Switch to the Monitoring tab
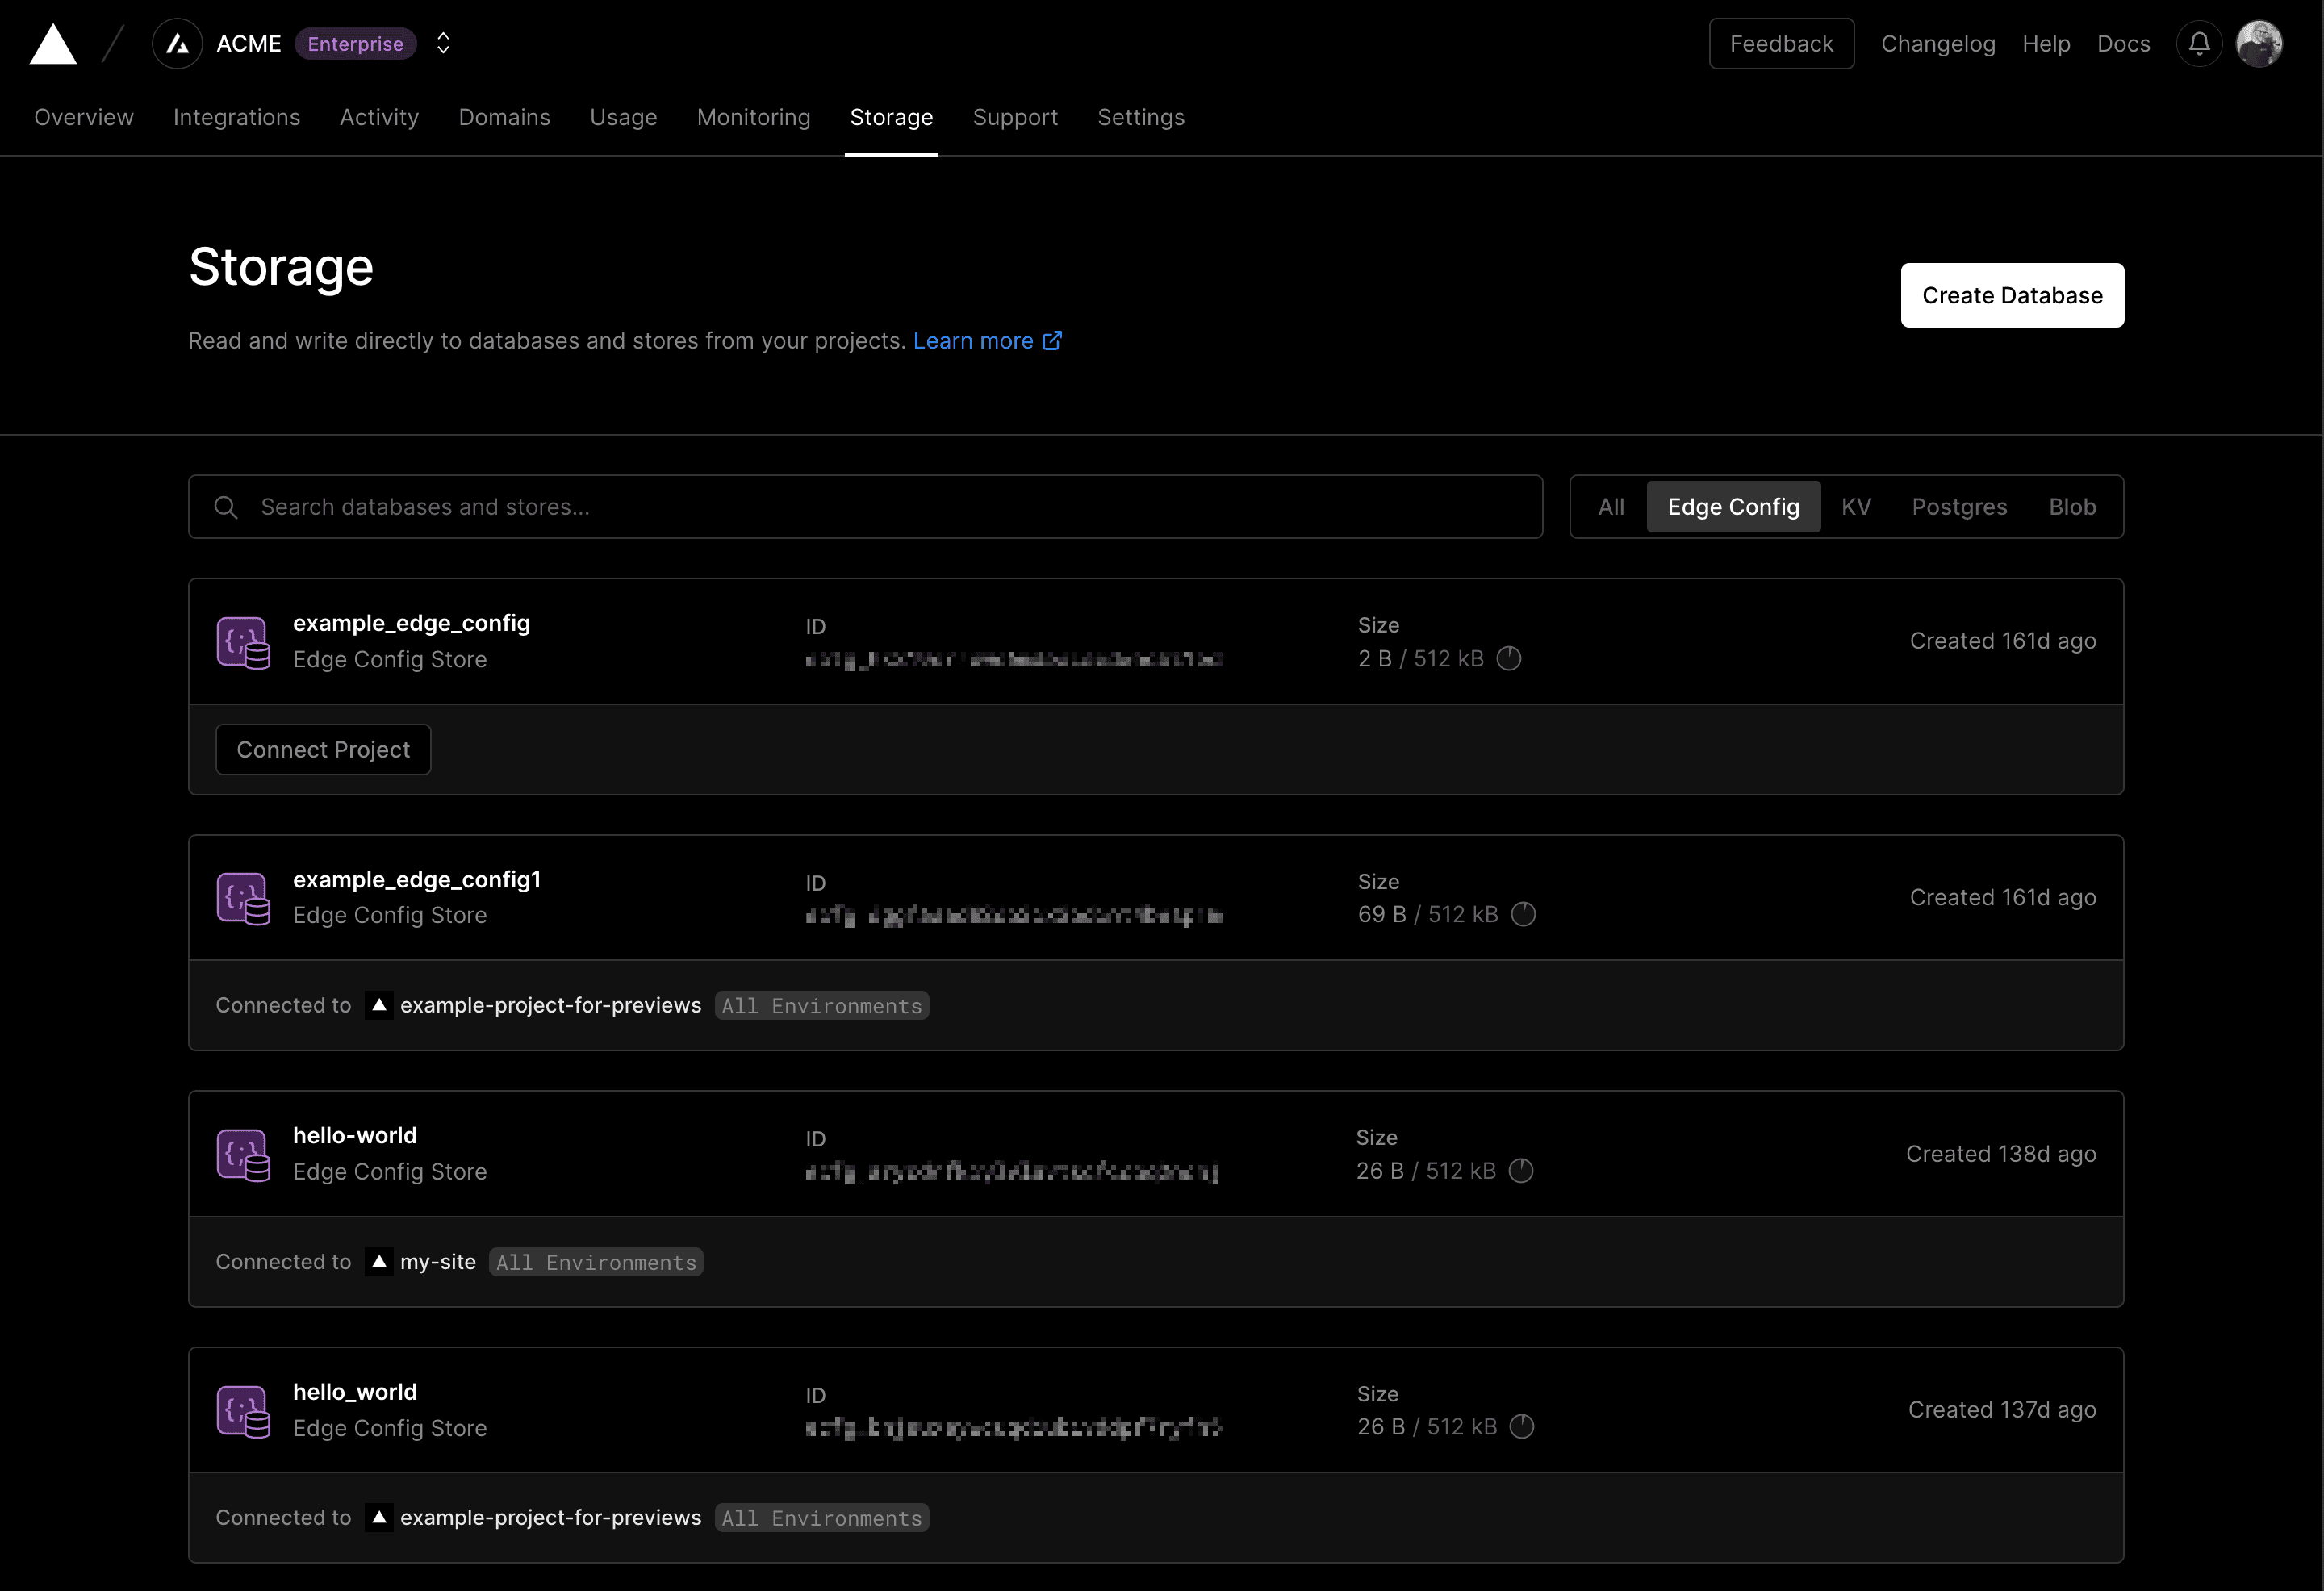2324x1591 pixels. pyautogui.click(x=753, y=117)
